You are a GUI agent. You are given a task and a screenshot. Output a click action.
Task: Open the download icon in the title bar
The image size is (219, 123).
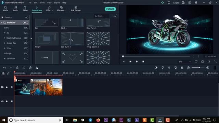(x=196, y=3)
